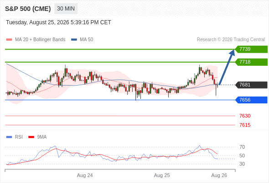Click the Aug 26 date axis label
Screen dimensions: 269x183
219,175
